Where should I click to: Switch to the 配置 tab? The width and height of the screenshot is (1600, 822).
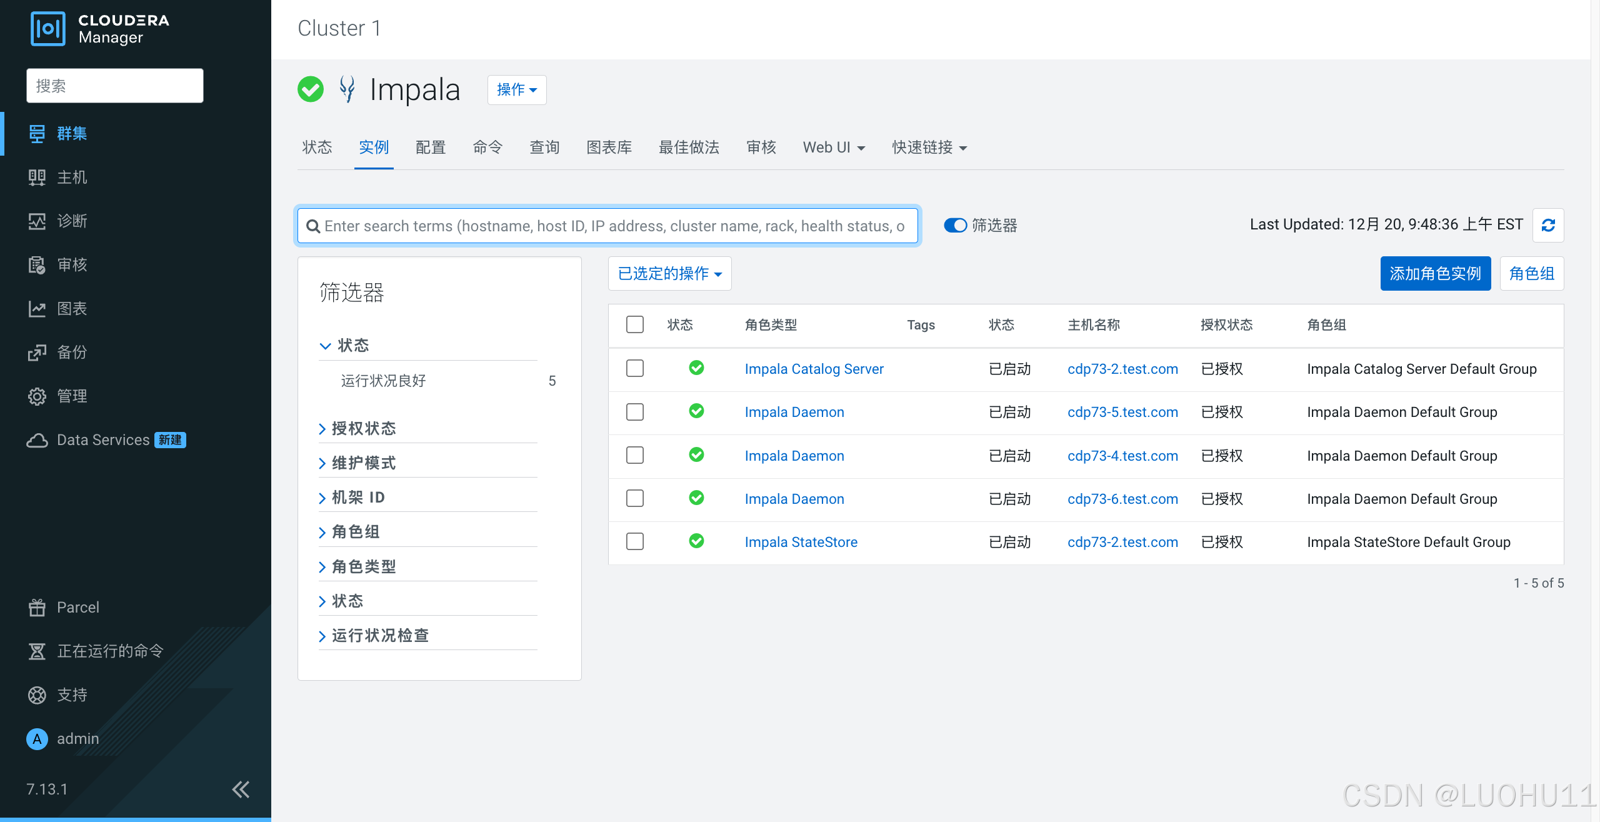(431, 148)
